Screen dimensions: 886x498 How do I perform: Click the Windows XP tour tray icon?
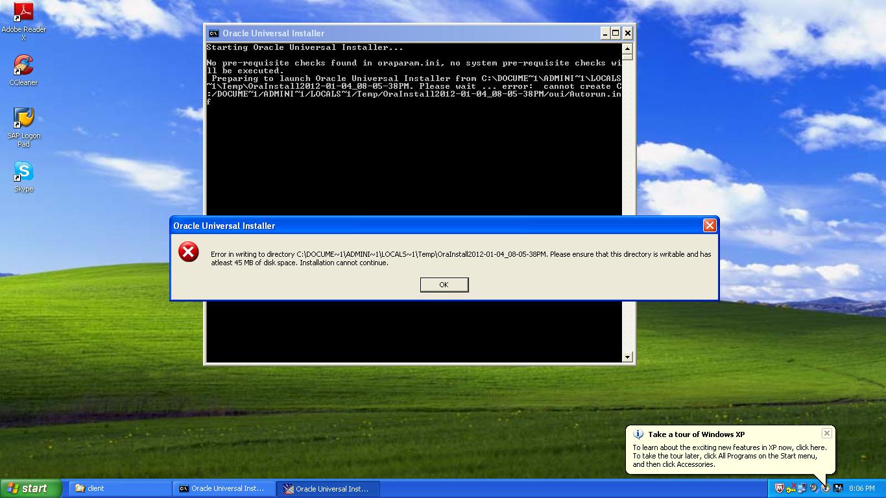pos(826,488)
